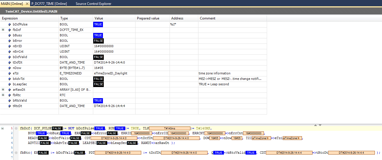Viewport: 382px width, 160px height.
Task: Close the MAIN [Online] tab
Action: click(27, 4)
